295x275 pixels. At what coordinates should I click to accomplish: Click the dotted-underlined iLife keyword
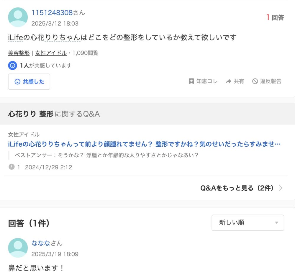[x=15, y=37]
